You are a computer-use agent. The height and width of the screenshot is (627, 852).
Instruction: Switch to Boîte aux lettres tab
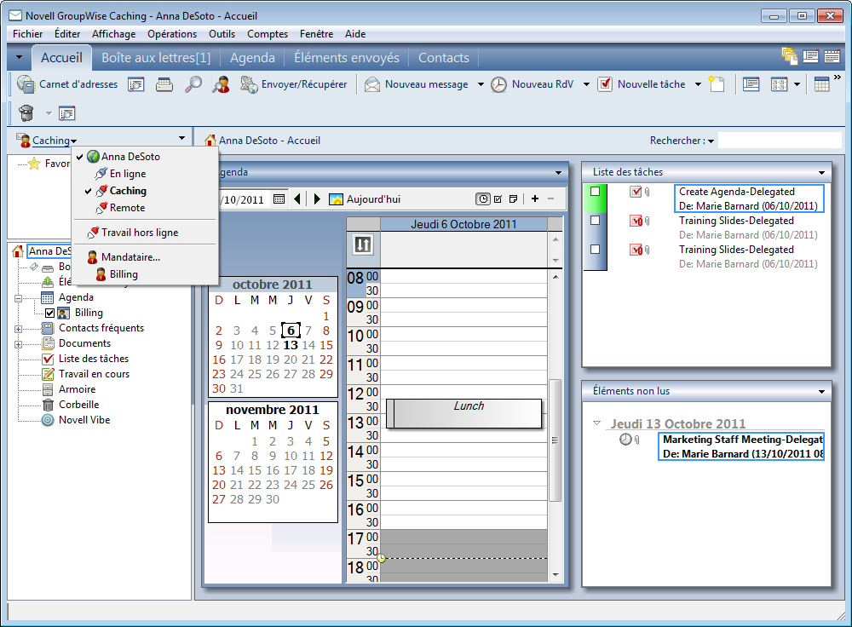click(156, 58)
